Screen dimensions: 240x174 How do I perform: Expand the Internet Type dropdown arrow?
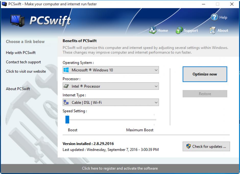[x=156, y=103]
